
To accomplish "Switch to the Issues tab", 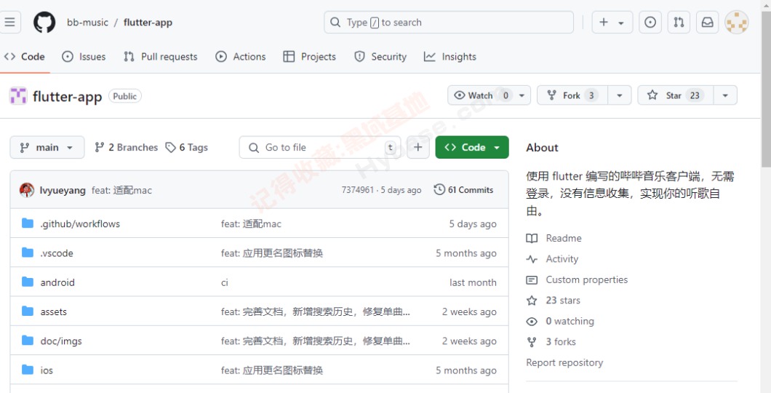I will (84, 57).
